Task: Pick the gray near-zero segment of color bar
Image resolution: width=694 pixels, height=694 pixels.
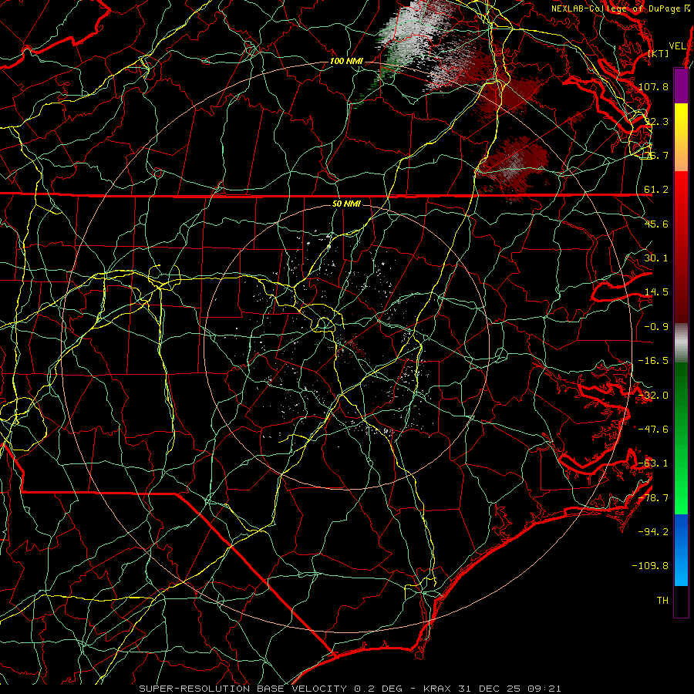Action: (x=681, y=343)
